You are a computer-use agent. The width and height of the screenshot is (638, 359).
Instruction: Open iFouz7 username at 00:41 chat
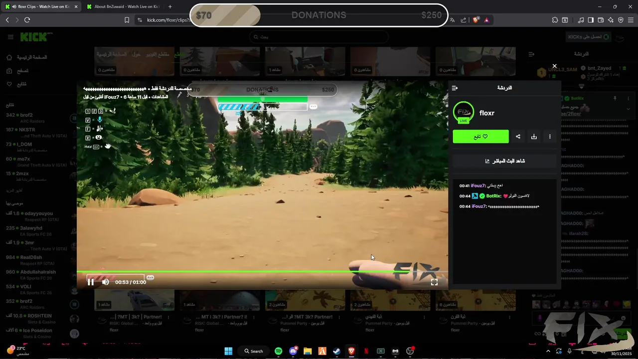click(x=478, y=185)
